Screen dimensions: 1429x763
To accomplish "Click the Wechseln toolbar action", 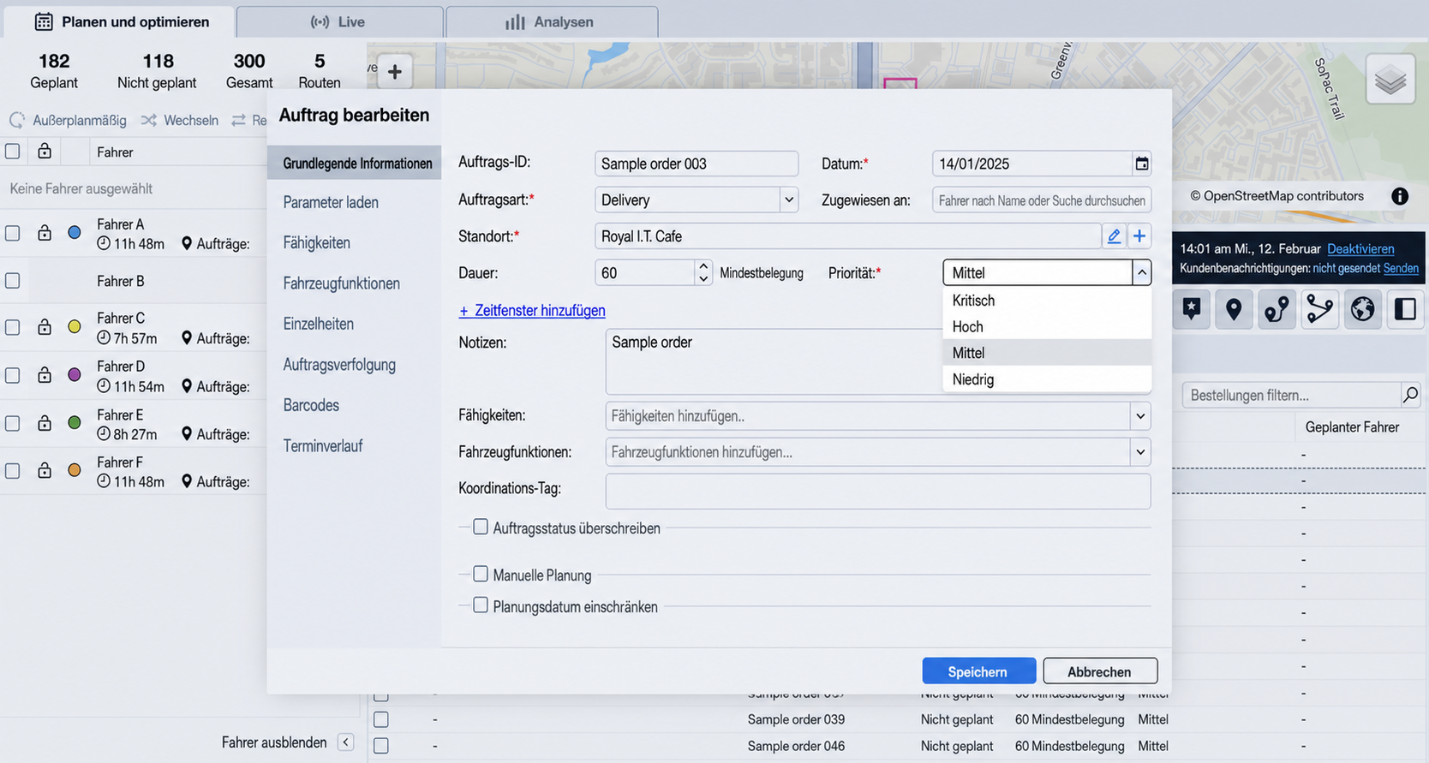I will pyautogui.click(x=180, y=121).
